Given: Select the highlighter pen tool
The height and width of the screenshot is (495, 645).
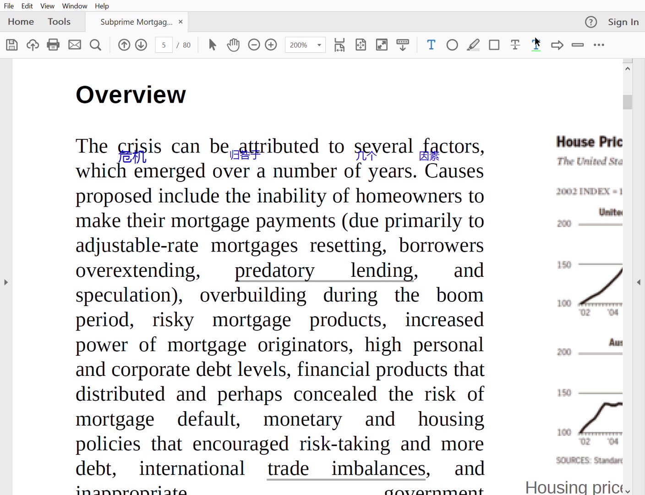Looking at the screenshot, I should [473, 45].
